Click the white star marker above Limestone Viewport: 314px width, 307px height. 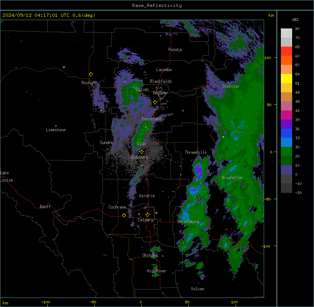pos(56,126)
